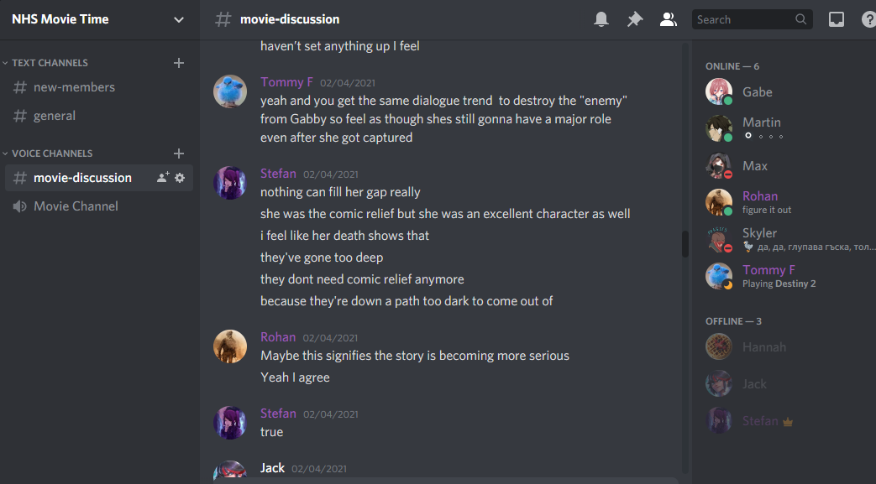Viewport: 876px width, 484px height.
Task: Edit movie-discussion channel settings gear
Action: coord(180,178)
